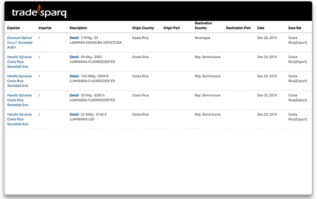The width and height of the screenshot is (317, 199).
Task: Click Dec 23, 2019 date in 133.38Kg row
Action: click(x=267, y=76)
